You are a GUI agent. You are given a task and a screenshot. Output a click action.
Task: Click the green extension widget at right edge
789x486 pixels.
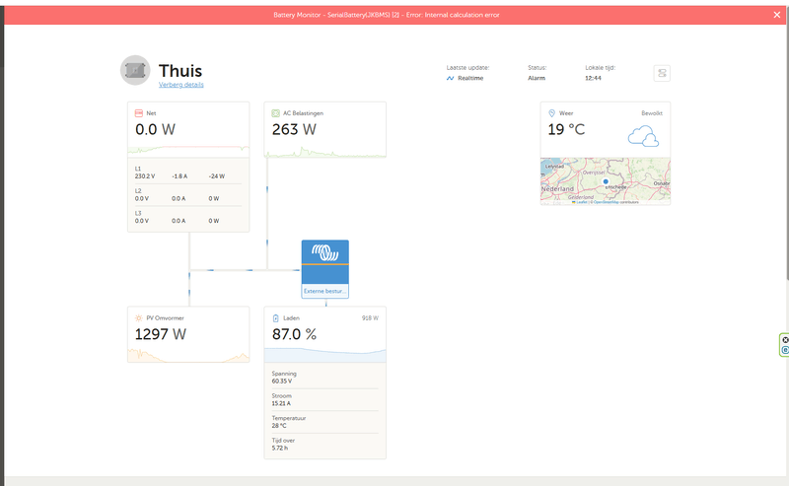coord(784,345)
